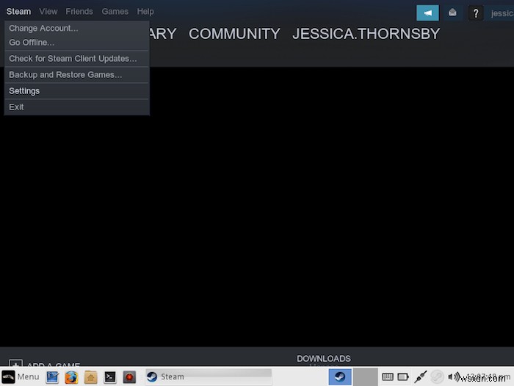Open the DOWNLOADS manager link
The width and height of the screenshot is (514, 386).
pos(324,359)
